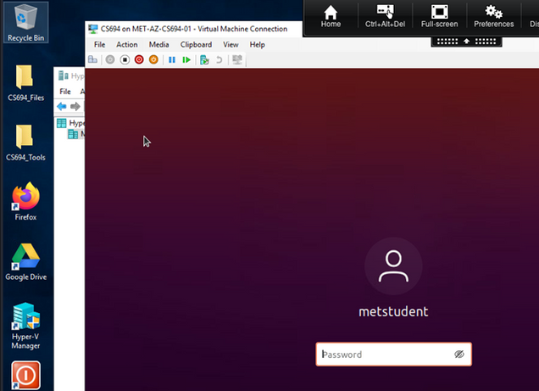Image resolution: width=539 pixels, height=391 pixels.
Task: Click Full-screen in remote toolbar
Action: 439,16
